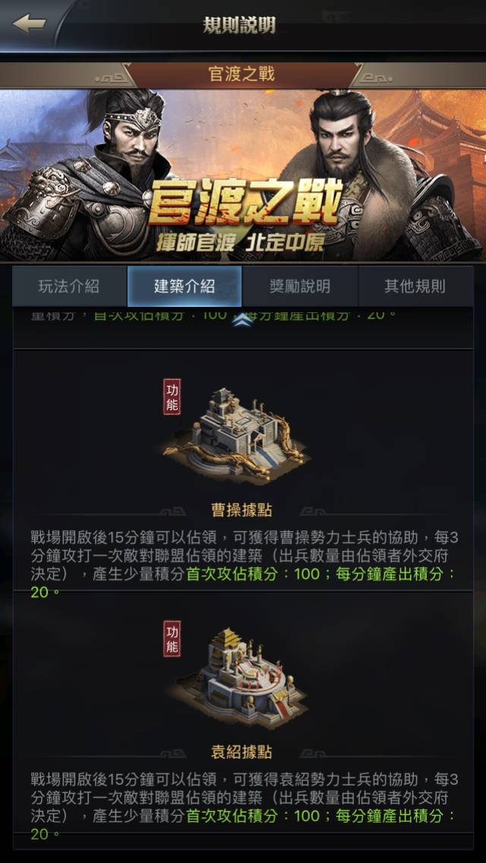486x863 pixels.
Task: Go back using the arrow icon
Action: [29, 24]
